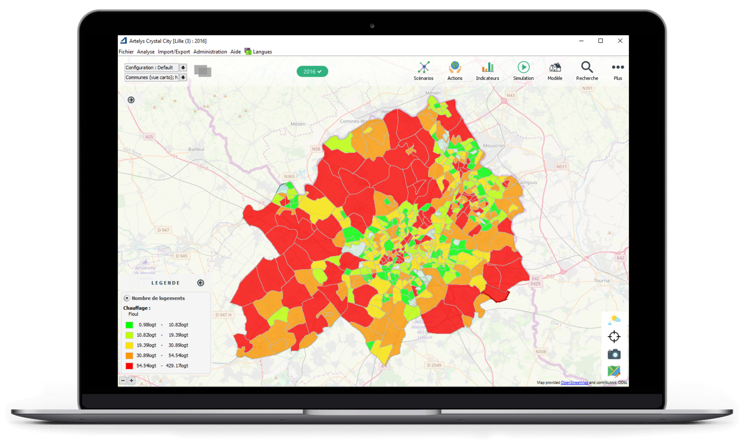Minimize the Crystal City window
This screenshot has height=443, width=747.
coord(581,41)
